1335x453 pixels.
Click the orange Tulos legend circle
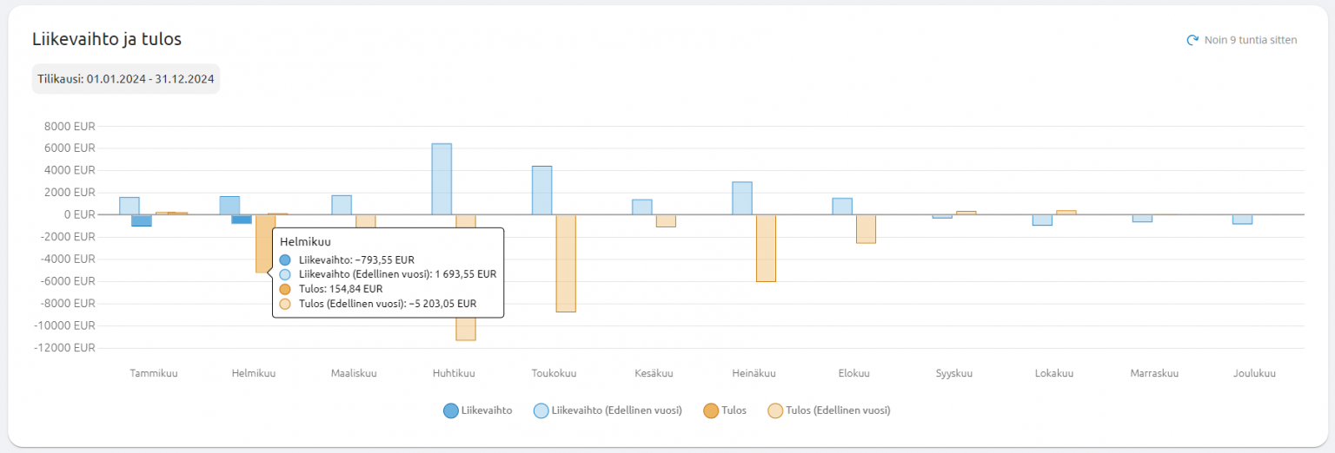point(710,410)
